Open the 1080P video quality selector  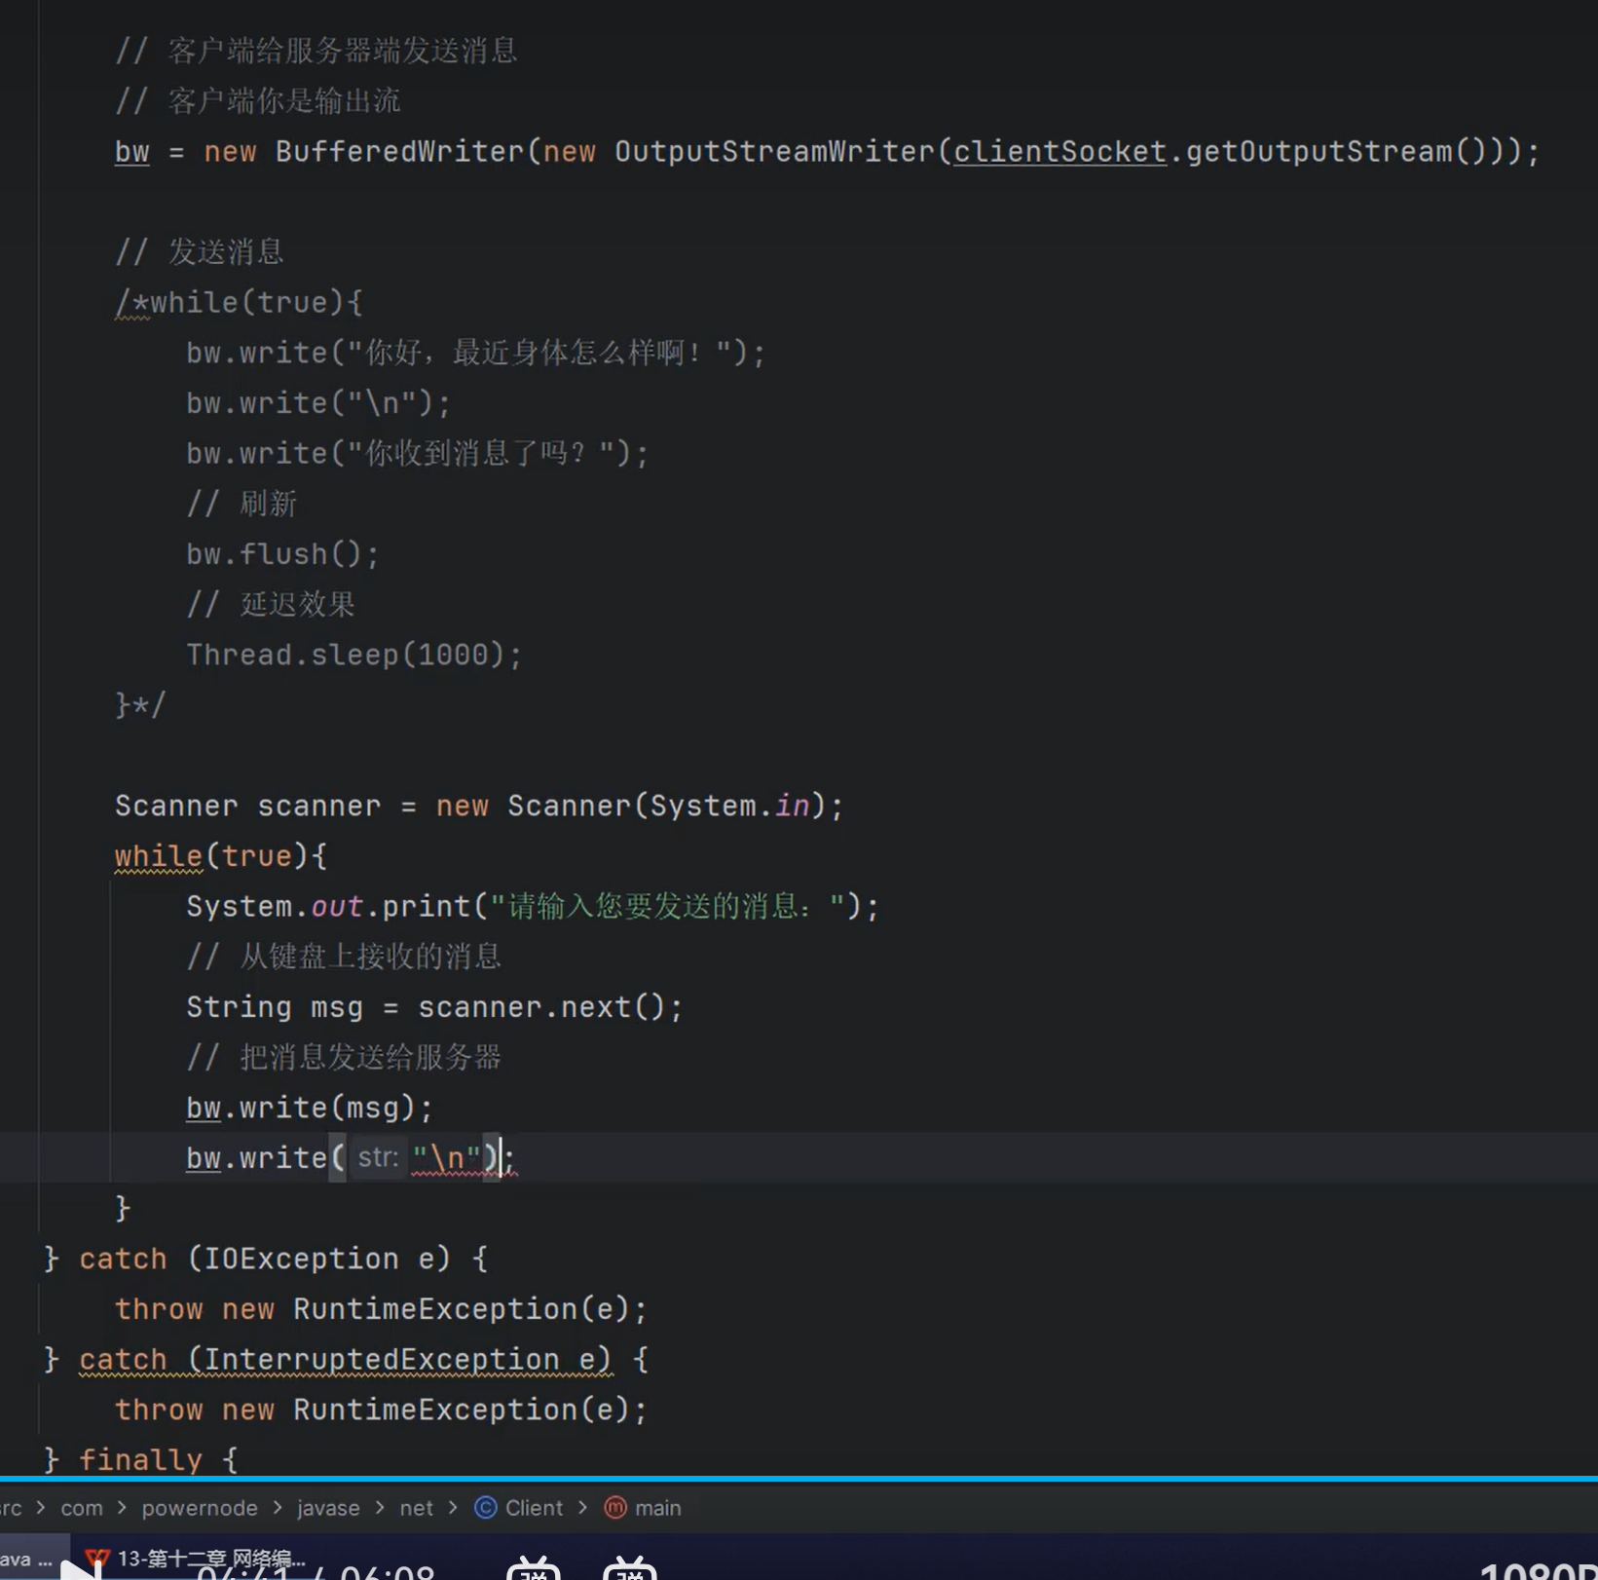(1538, 1570)
